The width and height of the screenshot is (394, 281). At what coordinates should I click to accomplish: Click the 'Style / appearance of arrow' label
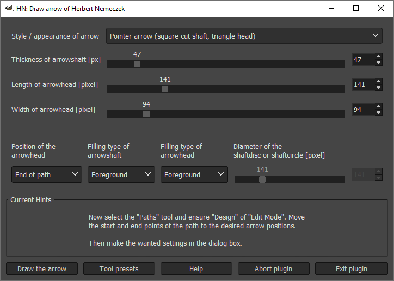click(56, 36)
